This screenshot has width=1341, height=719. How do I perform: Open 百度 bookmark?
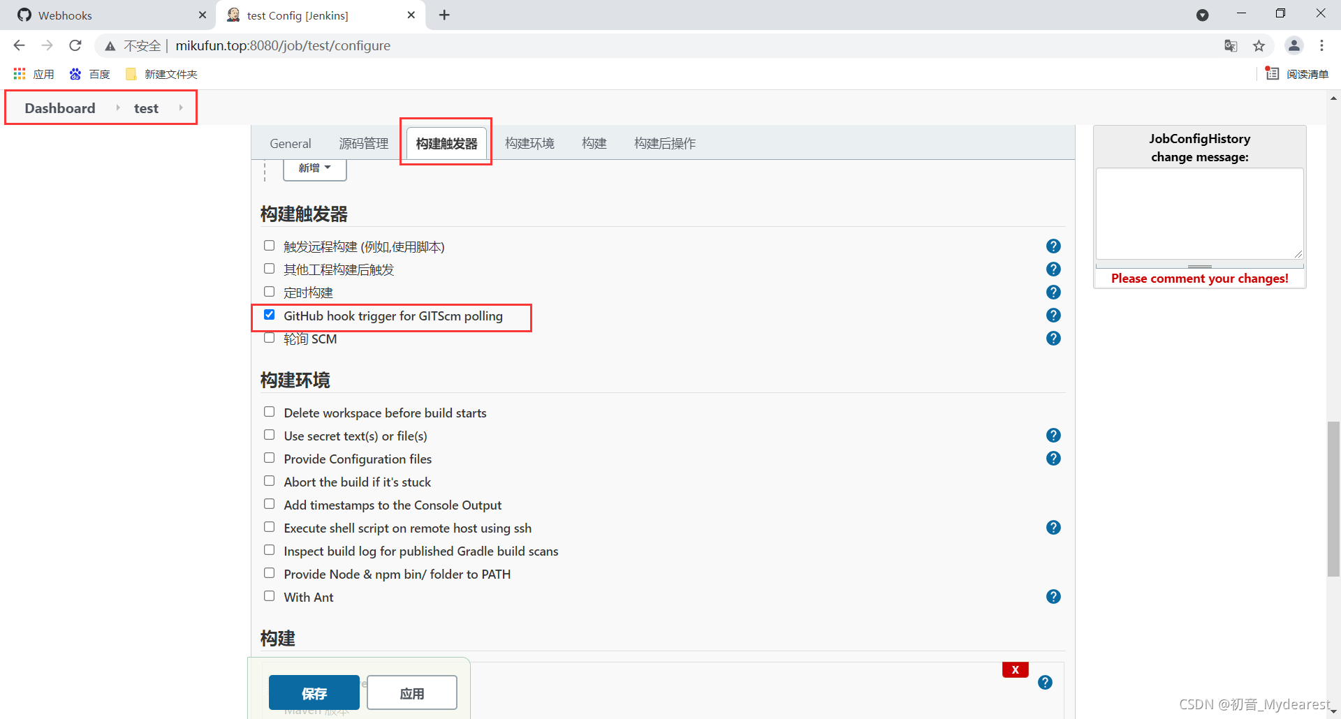pos(89,74)
